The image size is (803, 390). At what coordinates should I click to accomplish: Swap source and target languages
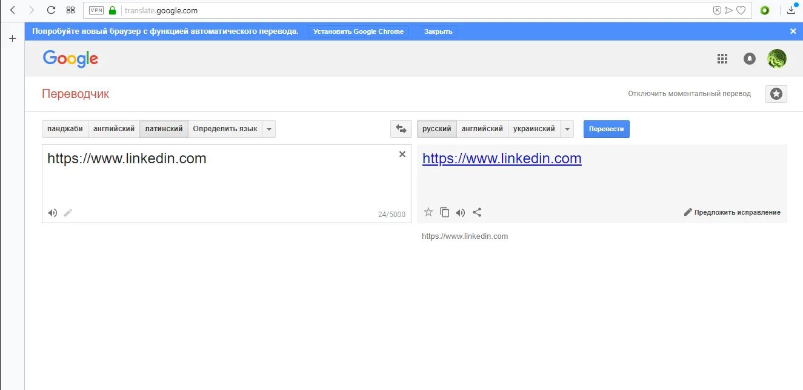pos(401,129)
